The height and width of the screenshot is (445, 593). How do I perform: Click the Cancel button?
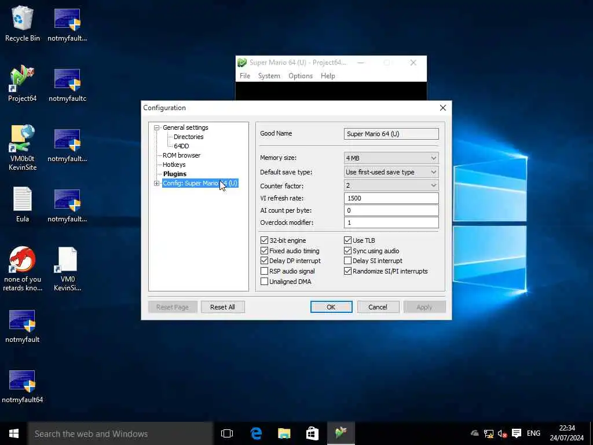click(378, 307)
